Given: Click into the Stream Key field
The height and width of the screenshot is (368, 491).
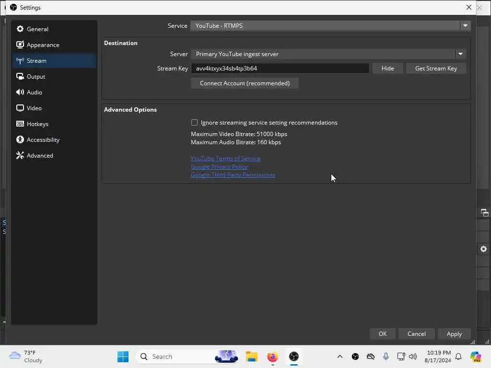Looking at the screenshot, I should 280,68.
